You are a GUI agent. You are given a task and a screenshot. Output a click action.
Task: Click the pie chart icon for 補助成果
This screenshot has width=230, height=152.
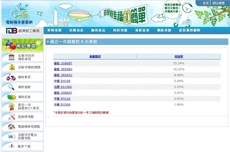[x=11, y=97]
